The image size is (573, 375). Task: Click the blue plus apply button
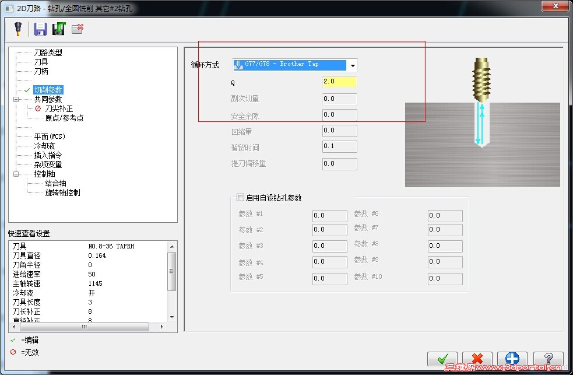click(512, 359)
